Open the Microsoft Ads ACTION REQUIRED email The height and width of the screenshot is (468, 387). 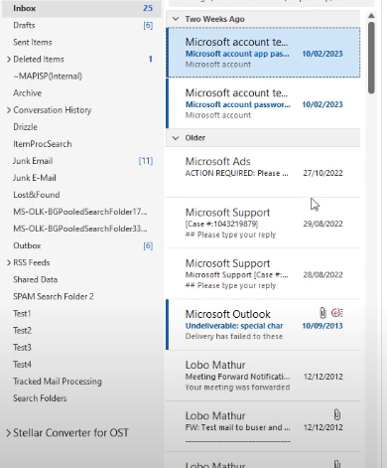(x=263, y=172)
